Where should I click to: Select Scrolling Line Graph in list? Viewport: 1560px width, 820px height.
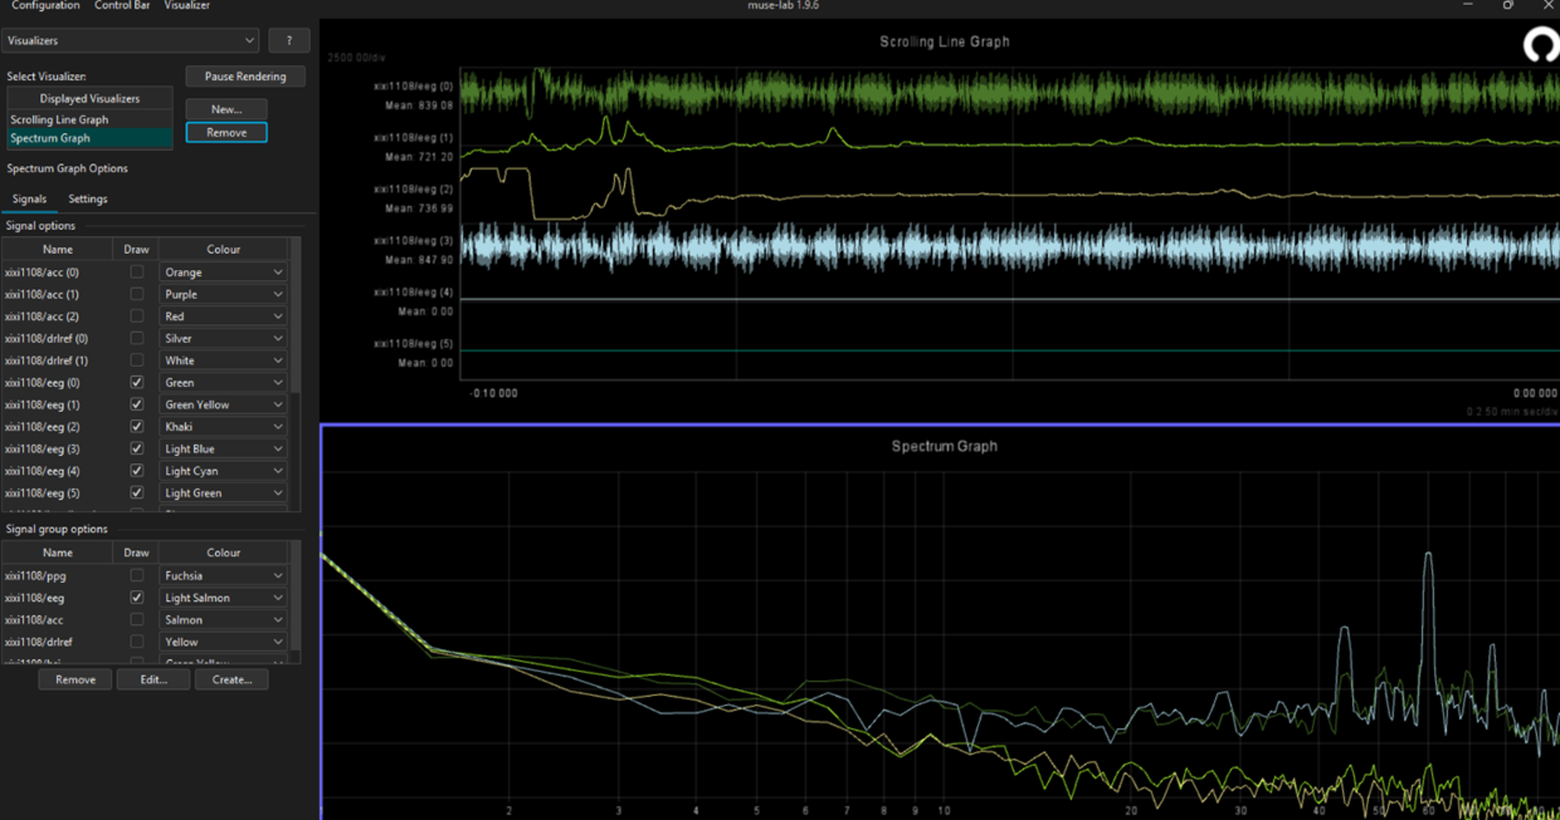click(x=90, y=119)
